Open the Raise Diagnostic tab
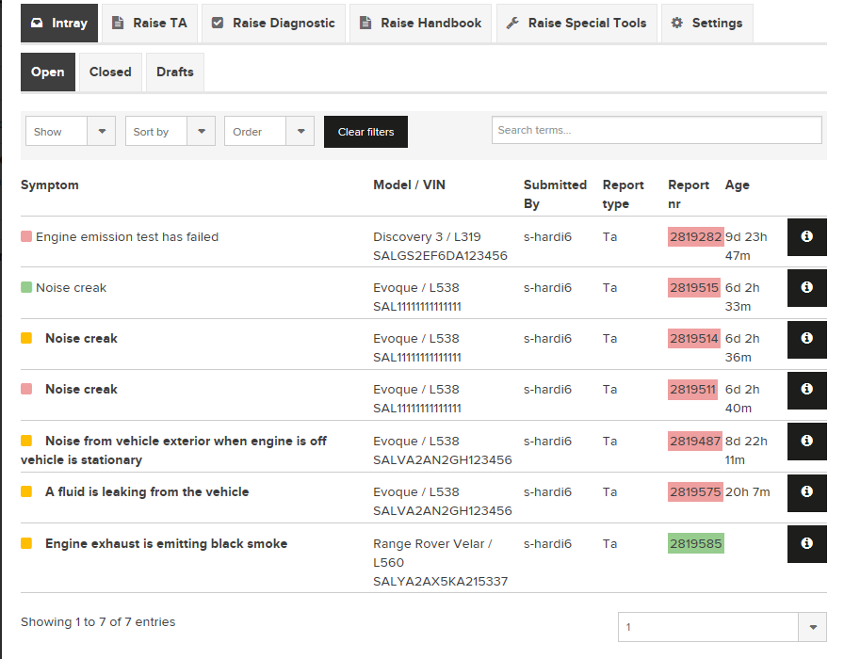The height and width of the screenshot is (659, 844). 273,24
